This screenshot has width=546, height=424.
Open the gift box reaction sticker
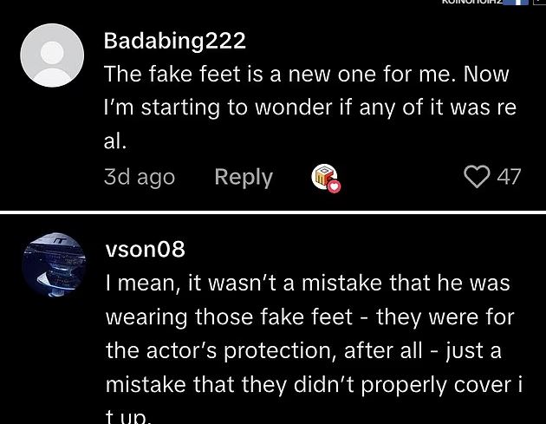click(323, 176)
